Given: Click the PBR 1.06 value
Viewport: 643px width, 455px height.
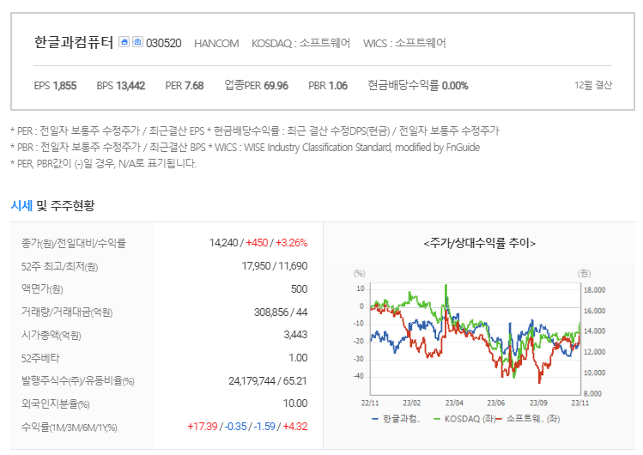Looking at the screenshot, I should click(x=328, y=86).
